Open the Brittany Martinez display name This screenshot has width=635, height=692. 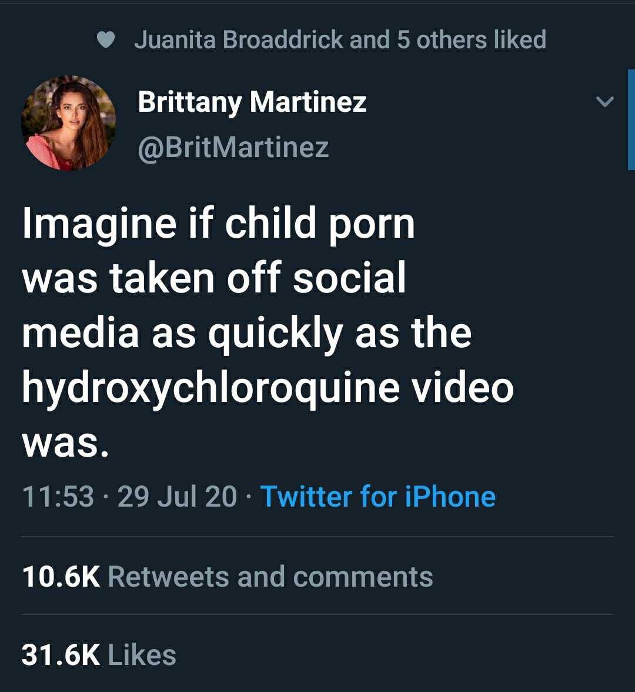point(252,102)
